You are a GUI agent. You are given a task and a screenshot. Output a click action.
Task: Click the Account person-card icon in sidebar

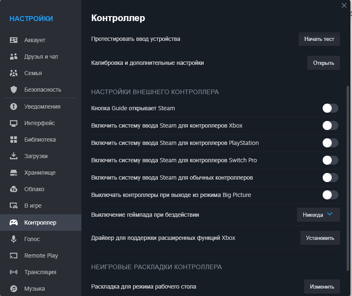[14, 40]
